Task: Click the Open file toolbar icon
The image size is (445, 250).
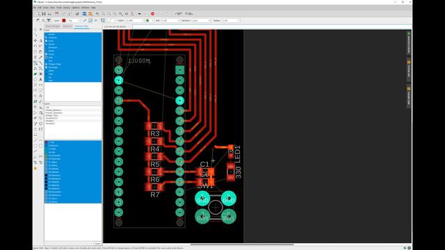Action: (38, 14)
